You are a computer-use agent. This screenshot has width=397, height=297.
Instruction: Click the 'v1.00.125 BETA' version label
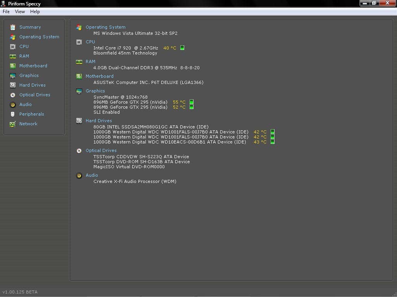click(x=20, y=292)
